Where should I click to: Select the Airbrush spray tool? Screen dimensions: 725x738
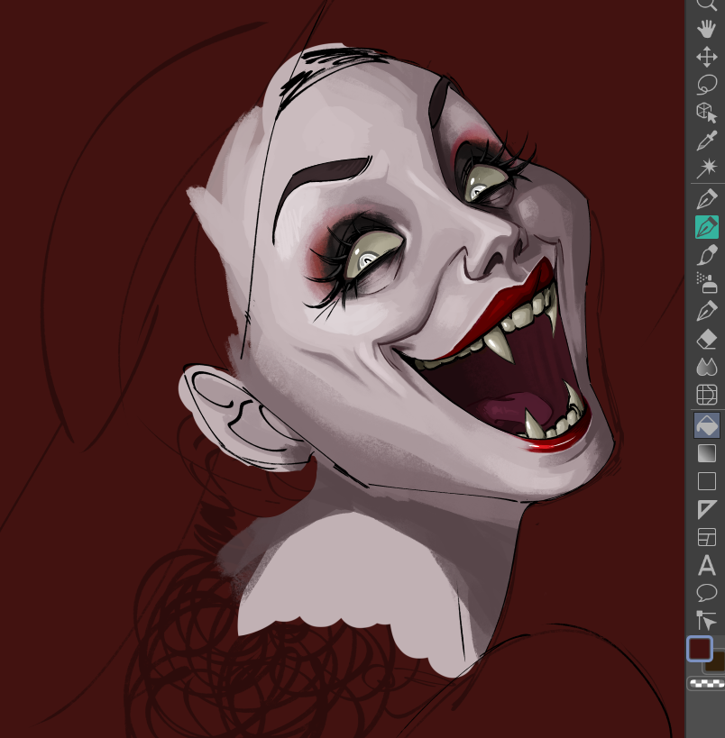click(x=707, y=283)
